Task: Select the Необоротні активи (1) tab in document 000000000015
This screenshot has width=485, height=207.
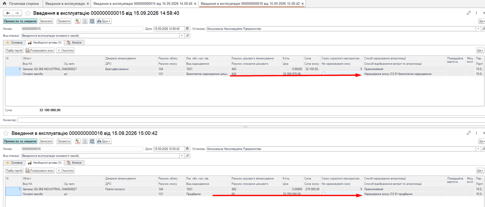Action: click(x=44, y=43)
